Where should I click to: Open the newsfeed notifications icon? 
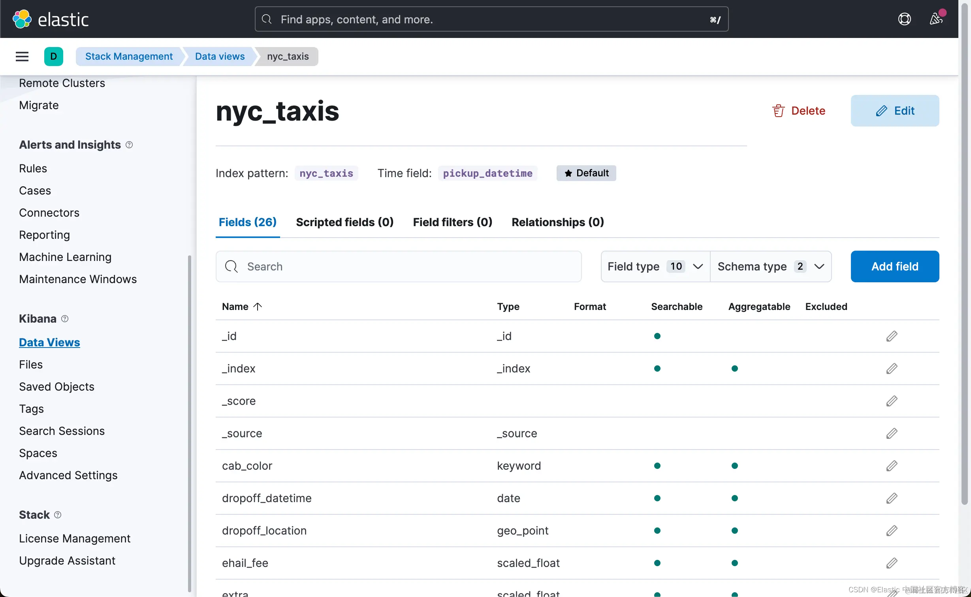pos(936,19)
